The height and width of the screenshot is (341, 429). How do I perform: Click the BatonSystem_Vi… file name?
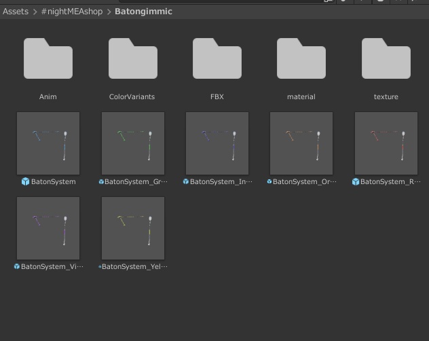tap(52, 266)
